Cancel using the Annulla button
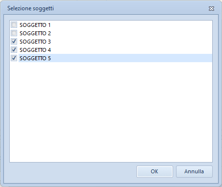This screenshot has width=222, height=187. pyautogui.click(x=194, y=171)
